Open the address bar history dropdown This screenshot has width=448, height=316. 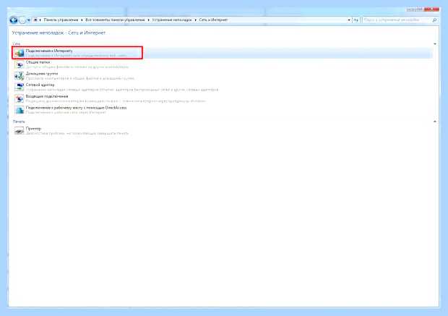[349, 20]
